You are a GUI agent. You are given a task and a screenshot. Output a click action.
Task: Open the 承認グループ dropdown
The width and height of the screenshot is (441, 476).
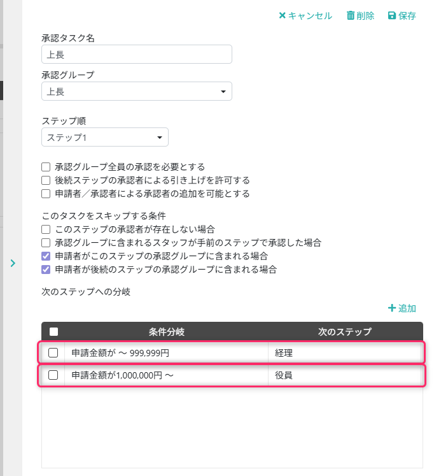(136, 92)
